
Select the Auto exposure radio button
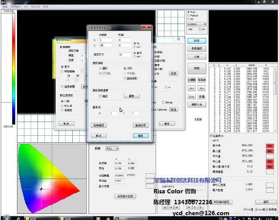(188, 12)
